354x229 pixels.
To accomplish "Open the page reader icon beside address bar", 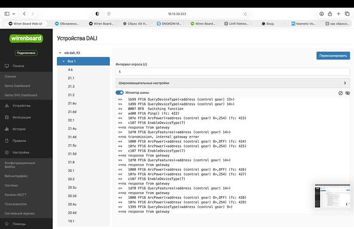I will [x=109, y=14].
